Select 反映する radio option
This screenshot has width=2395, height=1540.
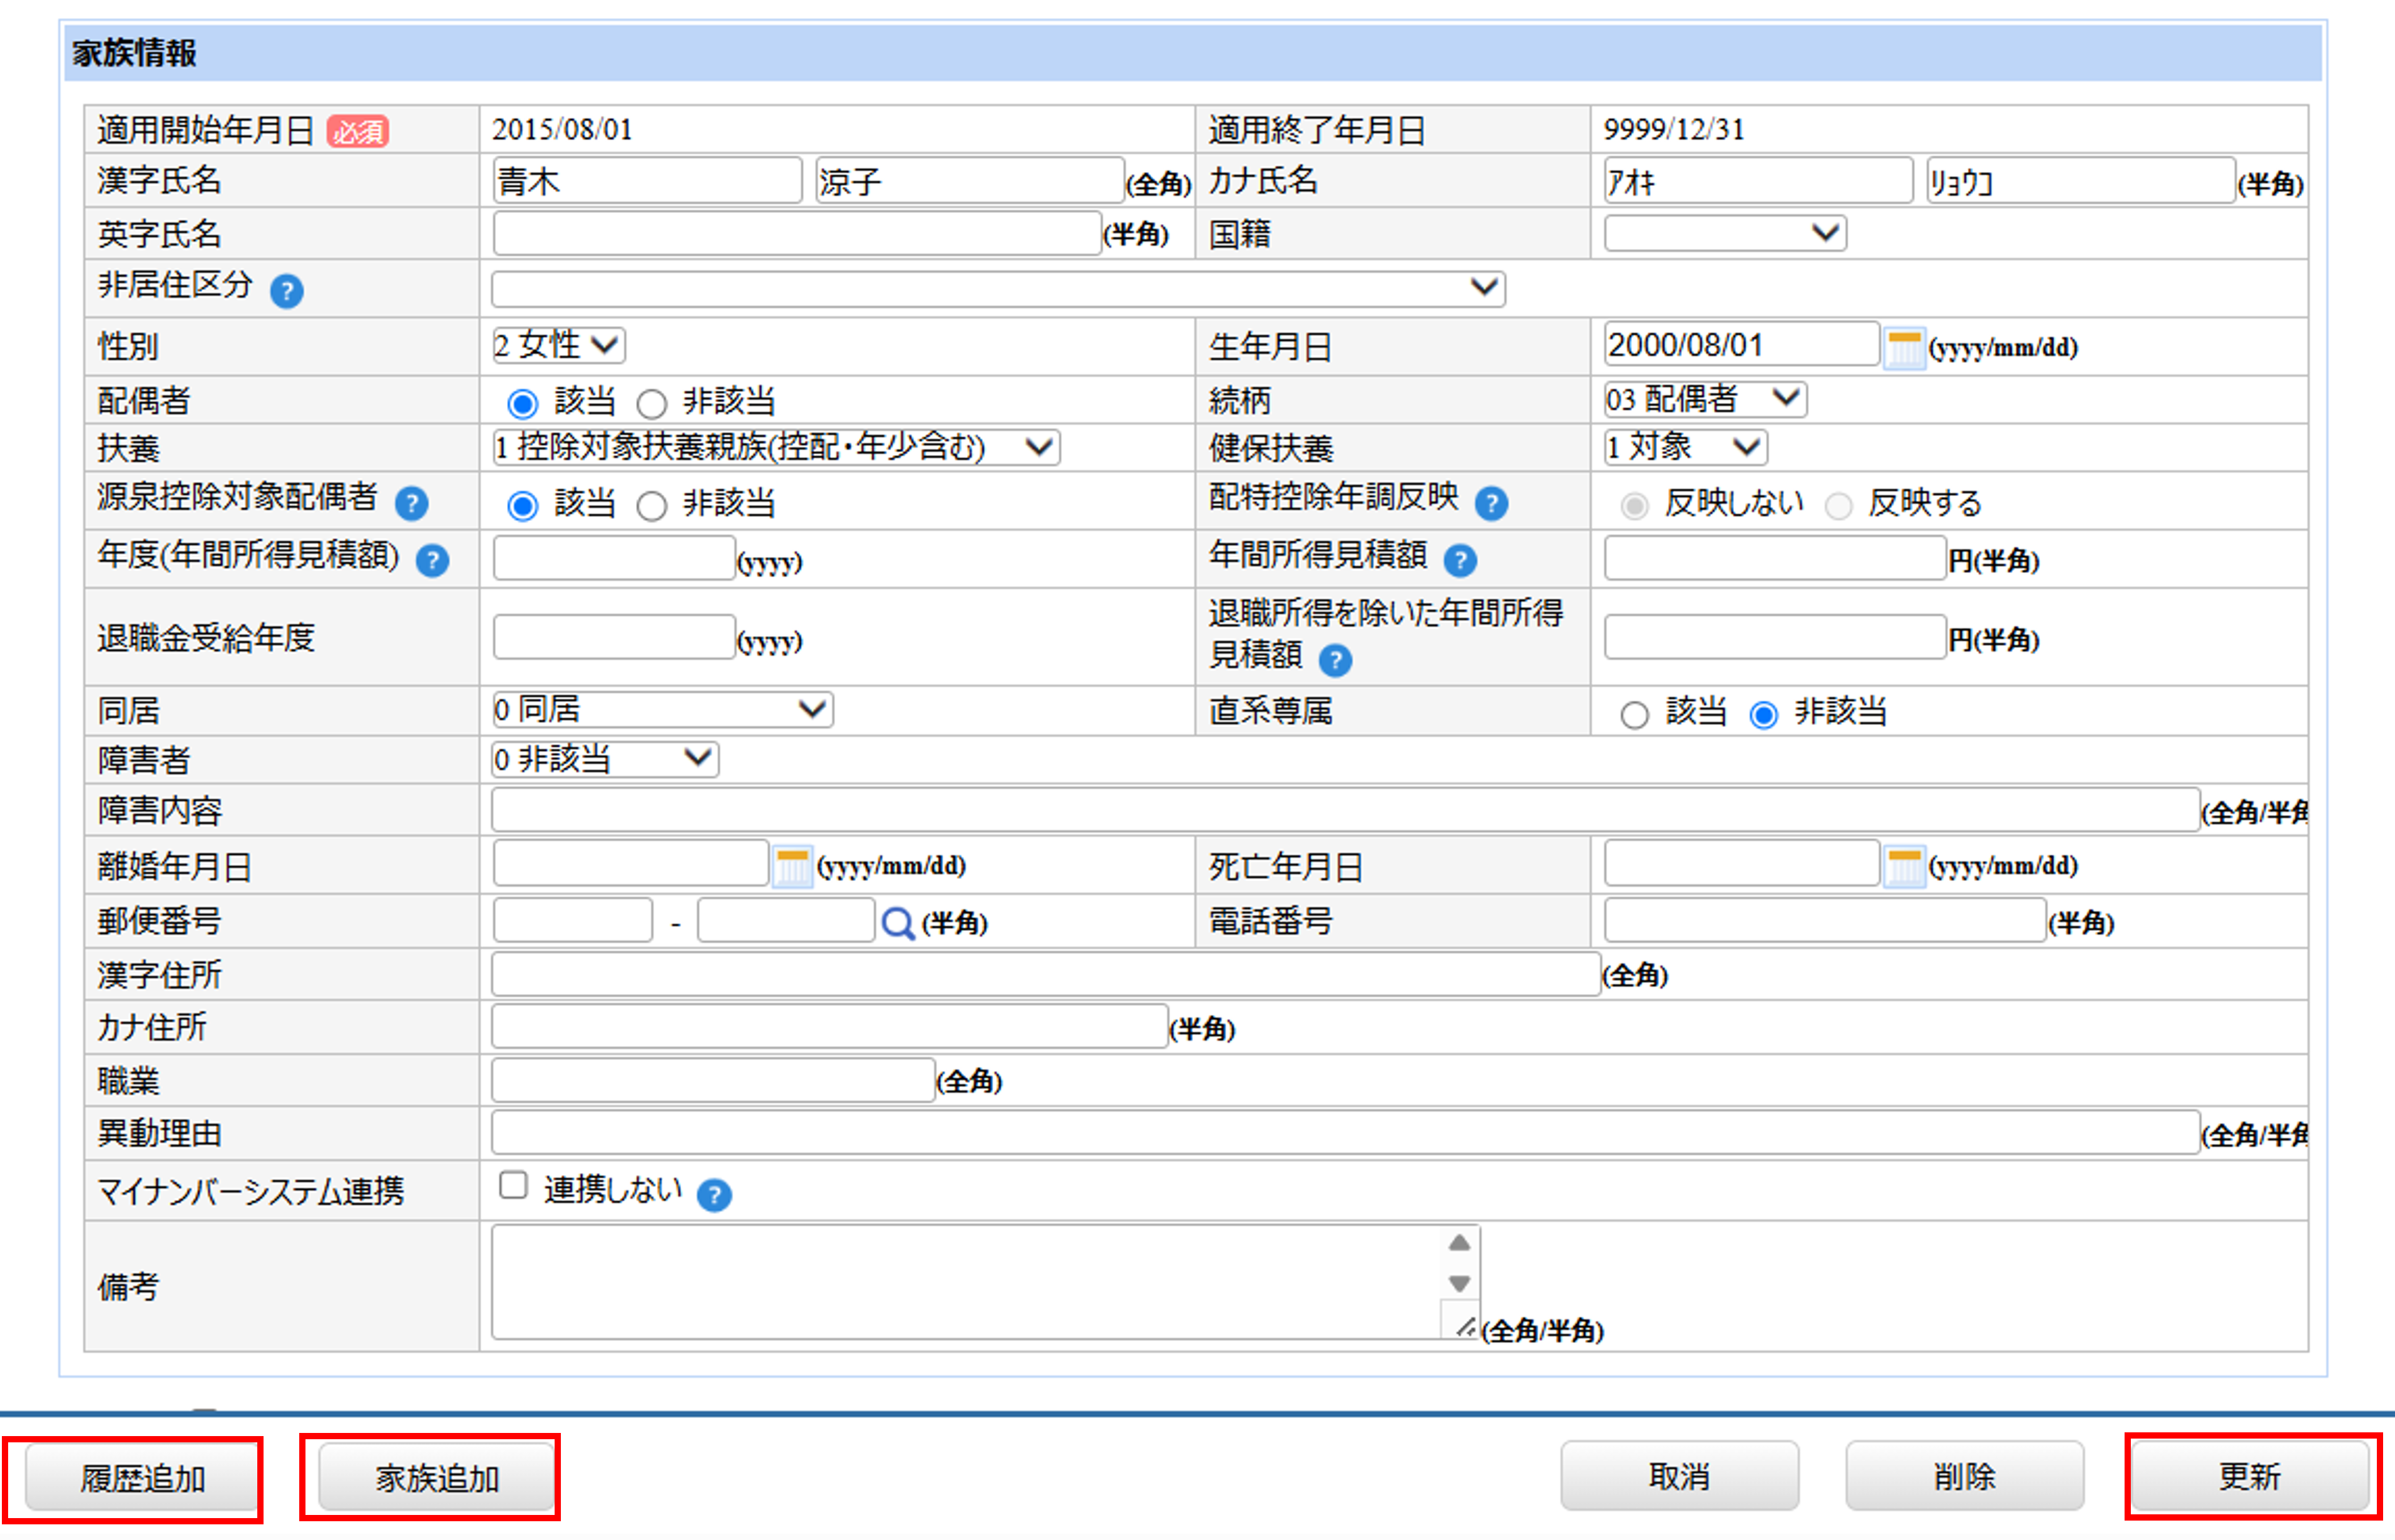point(1838,506)
